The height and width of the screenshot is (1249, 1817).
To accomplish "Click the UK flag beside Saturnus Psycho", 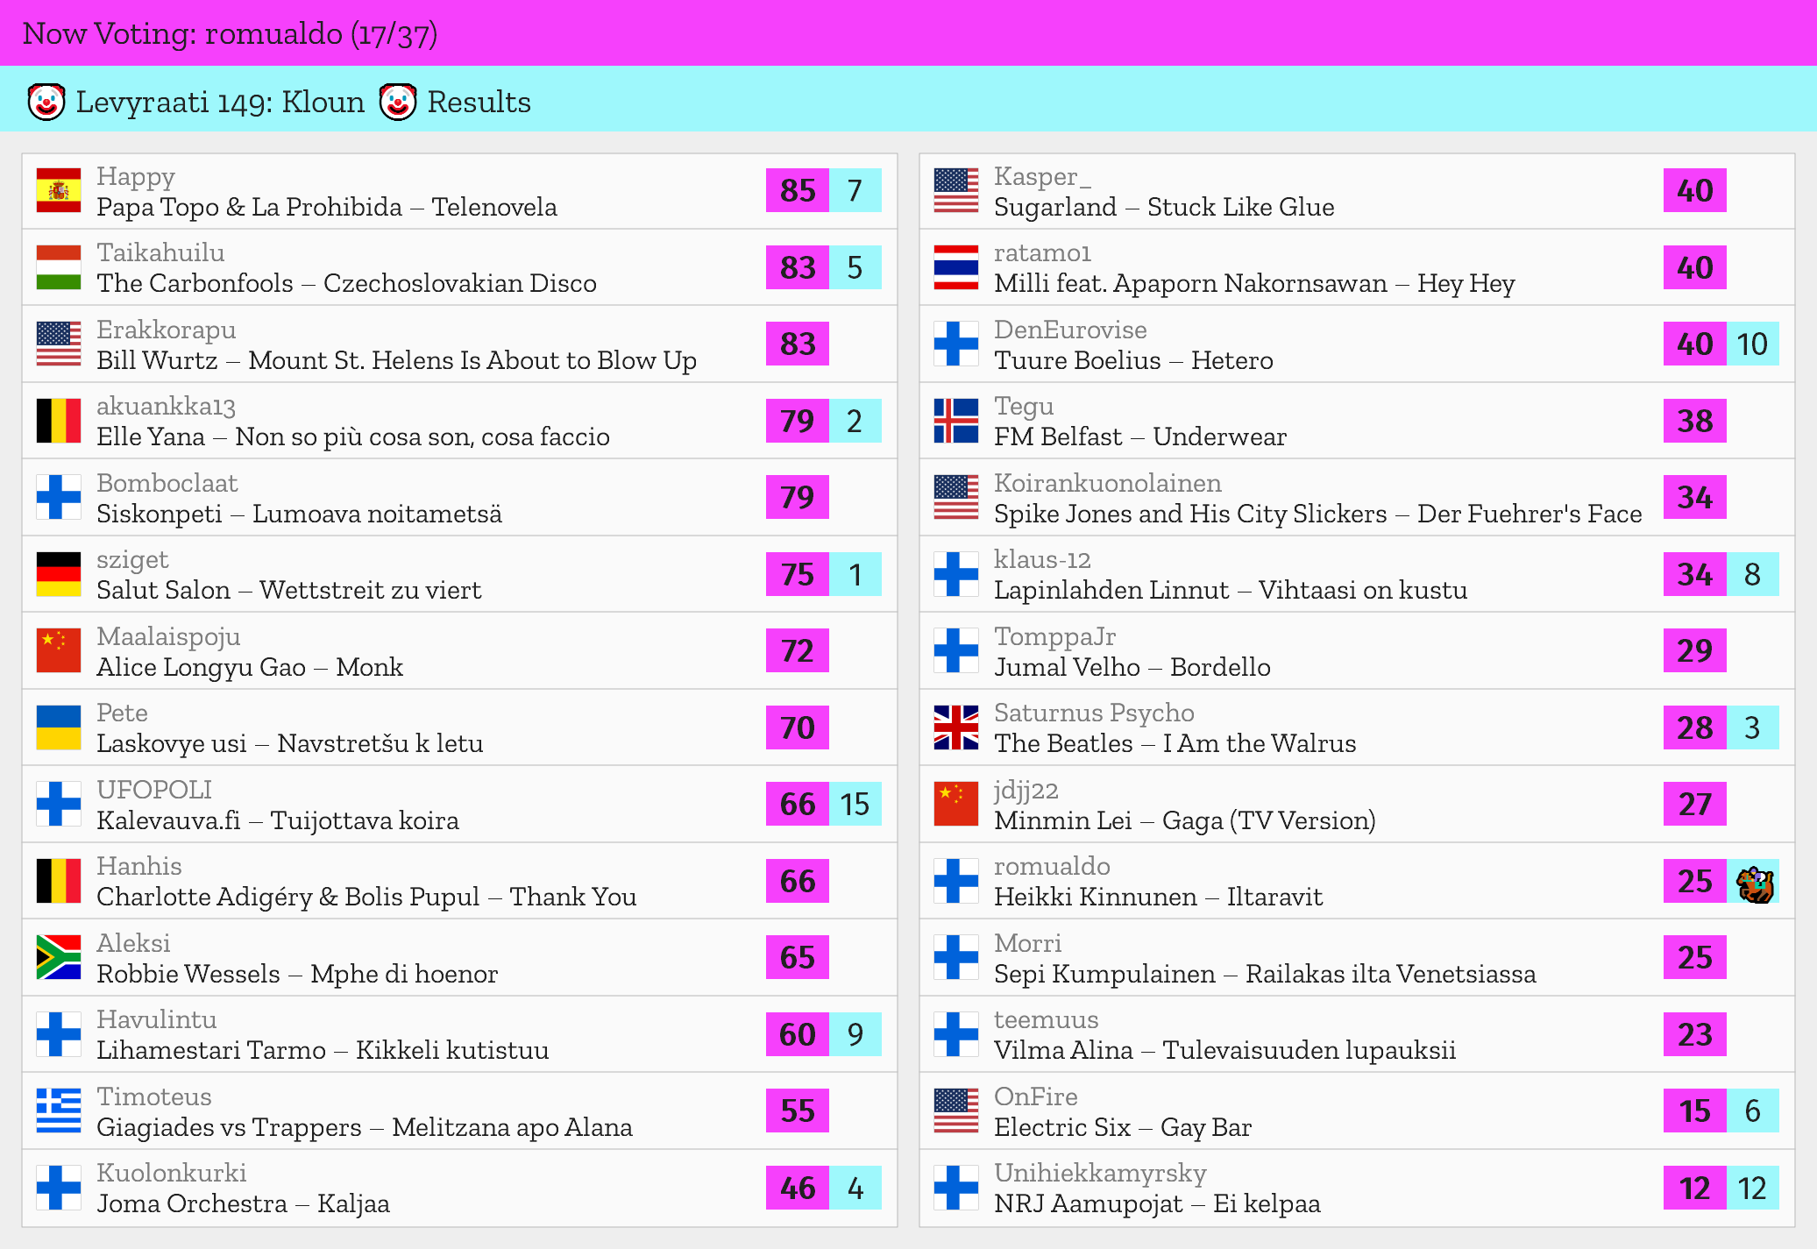I will click(x=955, y=727).
